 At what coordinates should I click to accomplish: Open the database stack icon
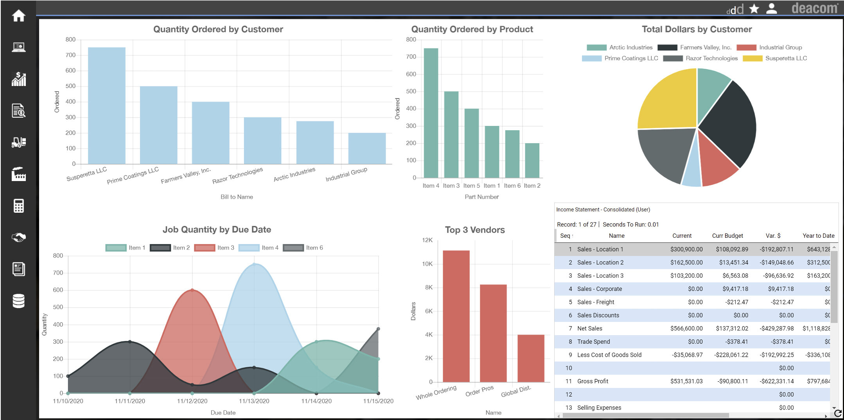click(18, 301)
